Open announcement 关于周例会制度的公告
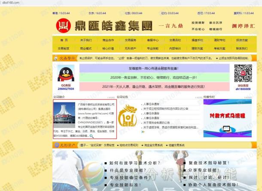The image size is (262, 191). coord(157,123)
